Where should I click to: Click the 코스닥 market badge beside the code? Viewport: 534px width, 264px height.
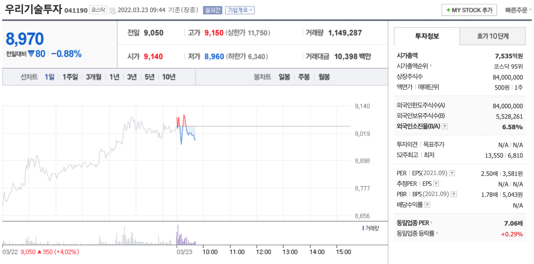coord(98,10)
